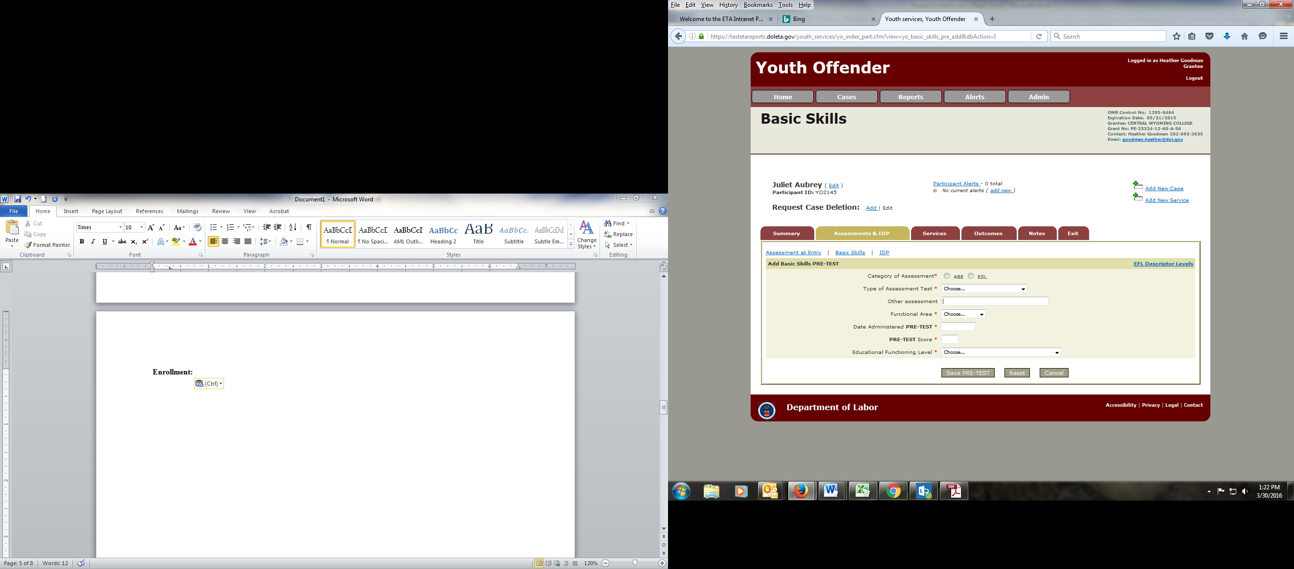Select the ESL category radio button

pyautogui.click(x=971, y=276)
